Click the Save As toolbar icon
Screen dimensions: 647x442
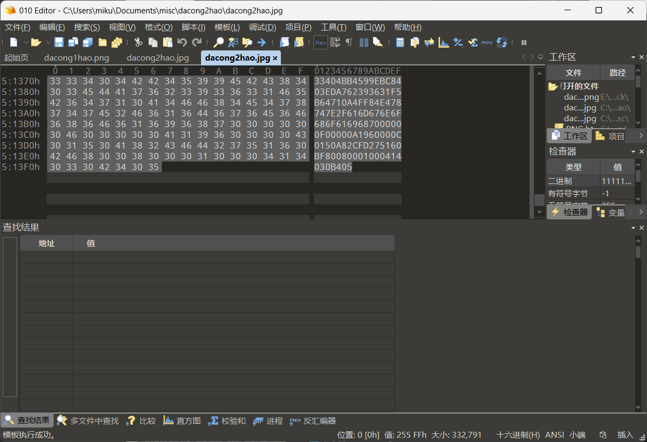click(x=73, y=42)
